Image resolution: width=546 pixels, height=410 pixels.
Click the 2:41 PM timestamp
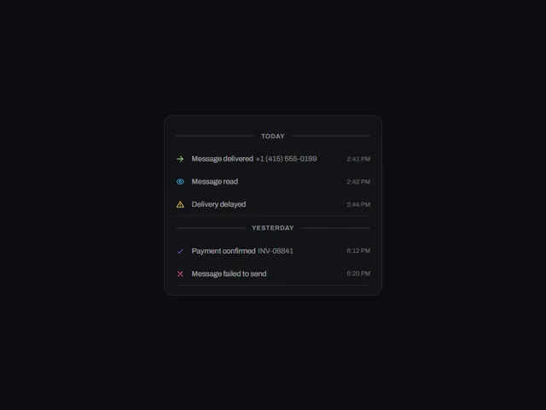(358, 159)
